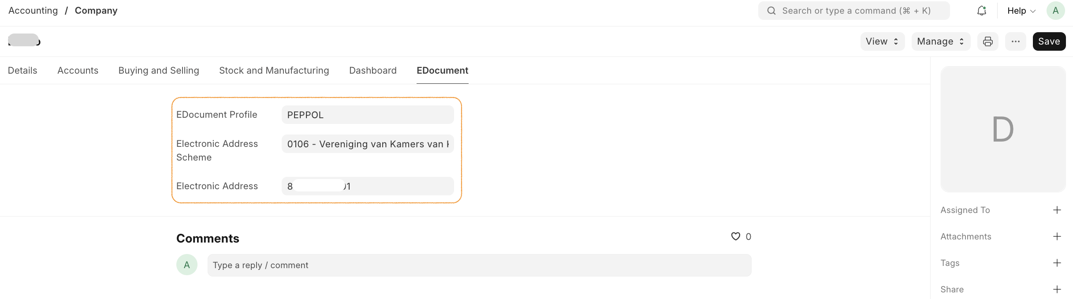1073x299 pixels.
Task: Save the company document
Action: point(1049,41)
